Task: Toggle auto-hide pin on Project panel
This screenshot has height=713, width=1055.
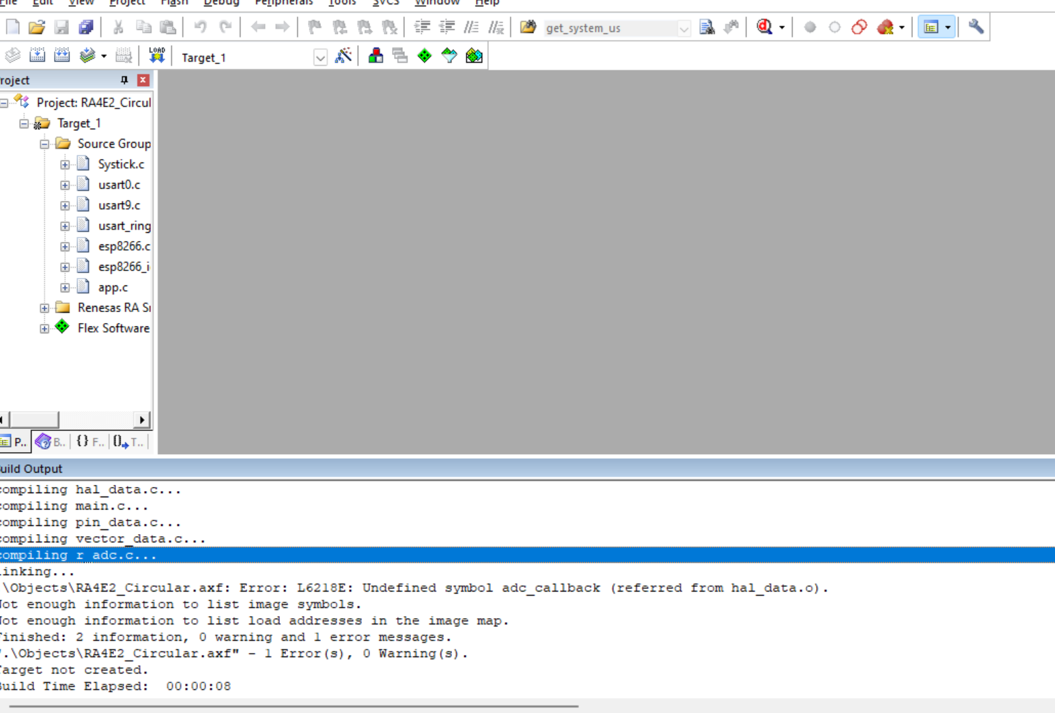Action: pos(124,80)
